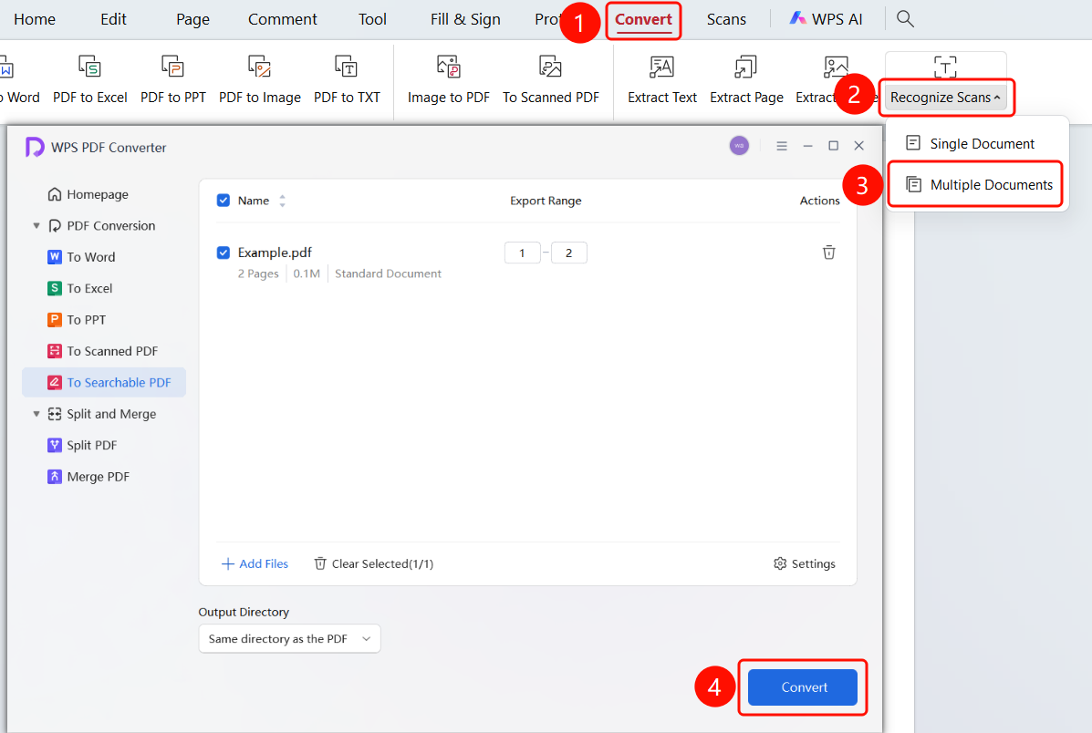Open Split PDF in sidebar
Image resolution: width=1092 pixels, height=733 pixels.
click(81, 445)
